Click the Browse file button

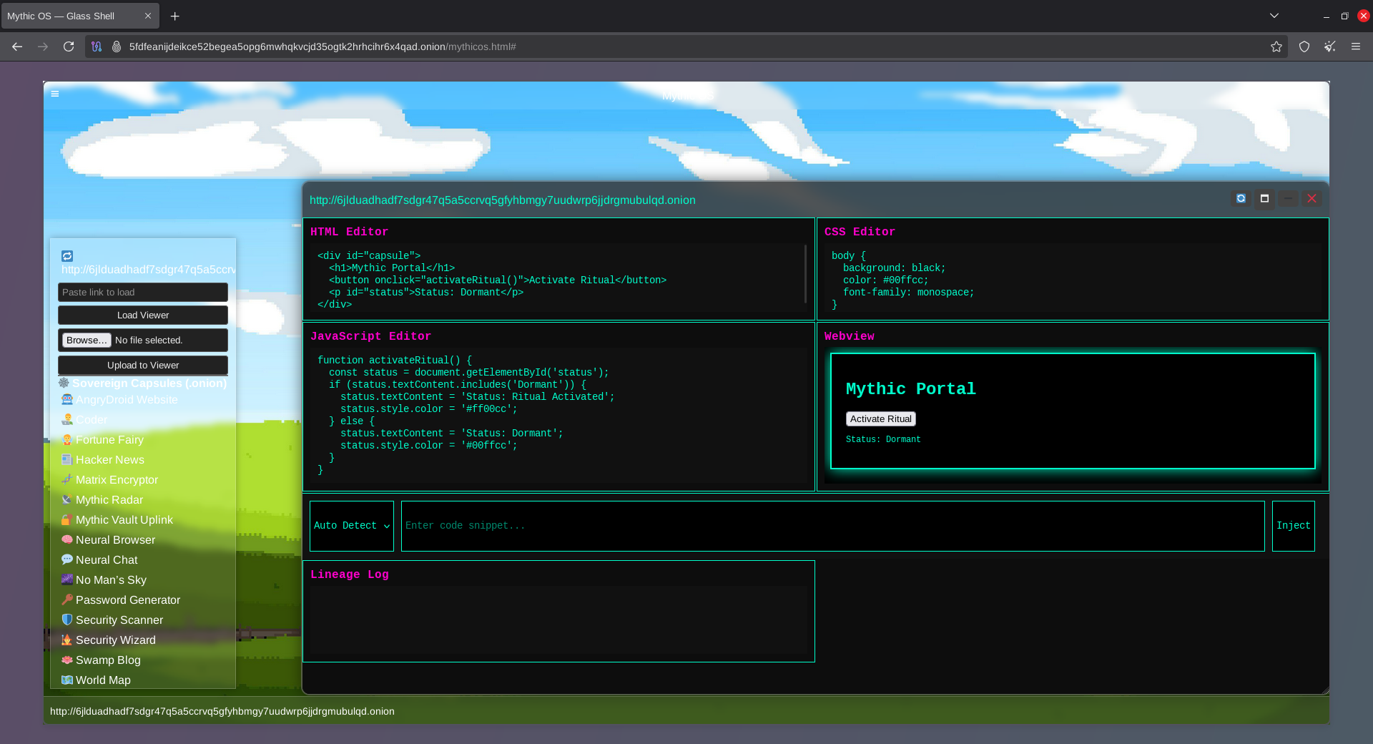(86, 341)
